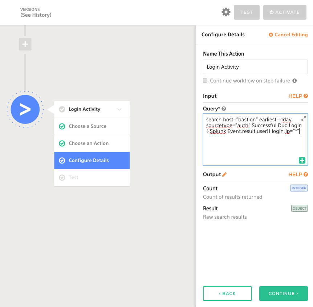The width and height of the screenshot is (313, 307).
Task: Open workflow settings gear icon
Action: (226, 12)
